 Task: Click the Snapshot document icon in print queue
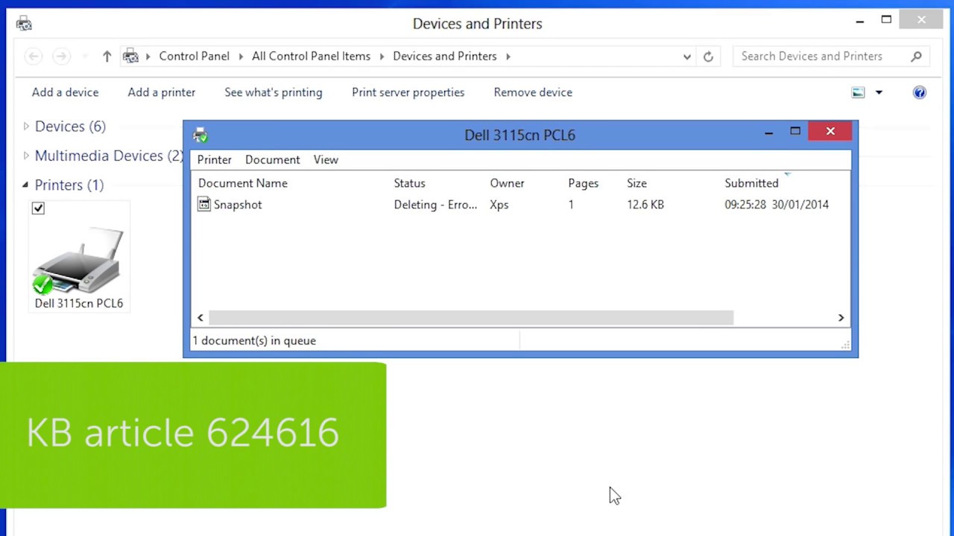(204, 204)
